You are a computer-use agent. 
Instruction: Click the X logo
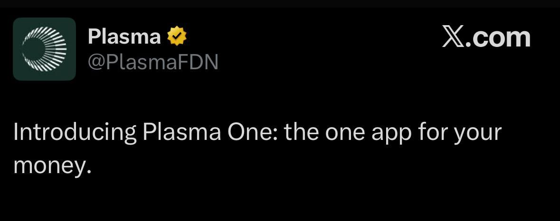coord(453,37)
